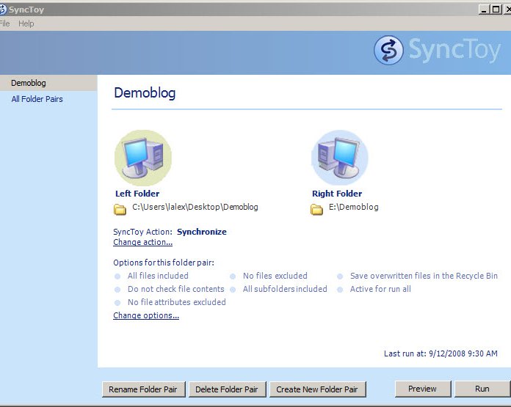This screenshot has height=407, width=511.
Task: Maximize the SyncToy window
Action: coord(496,10)
